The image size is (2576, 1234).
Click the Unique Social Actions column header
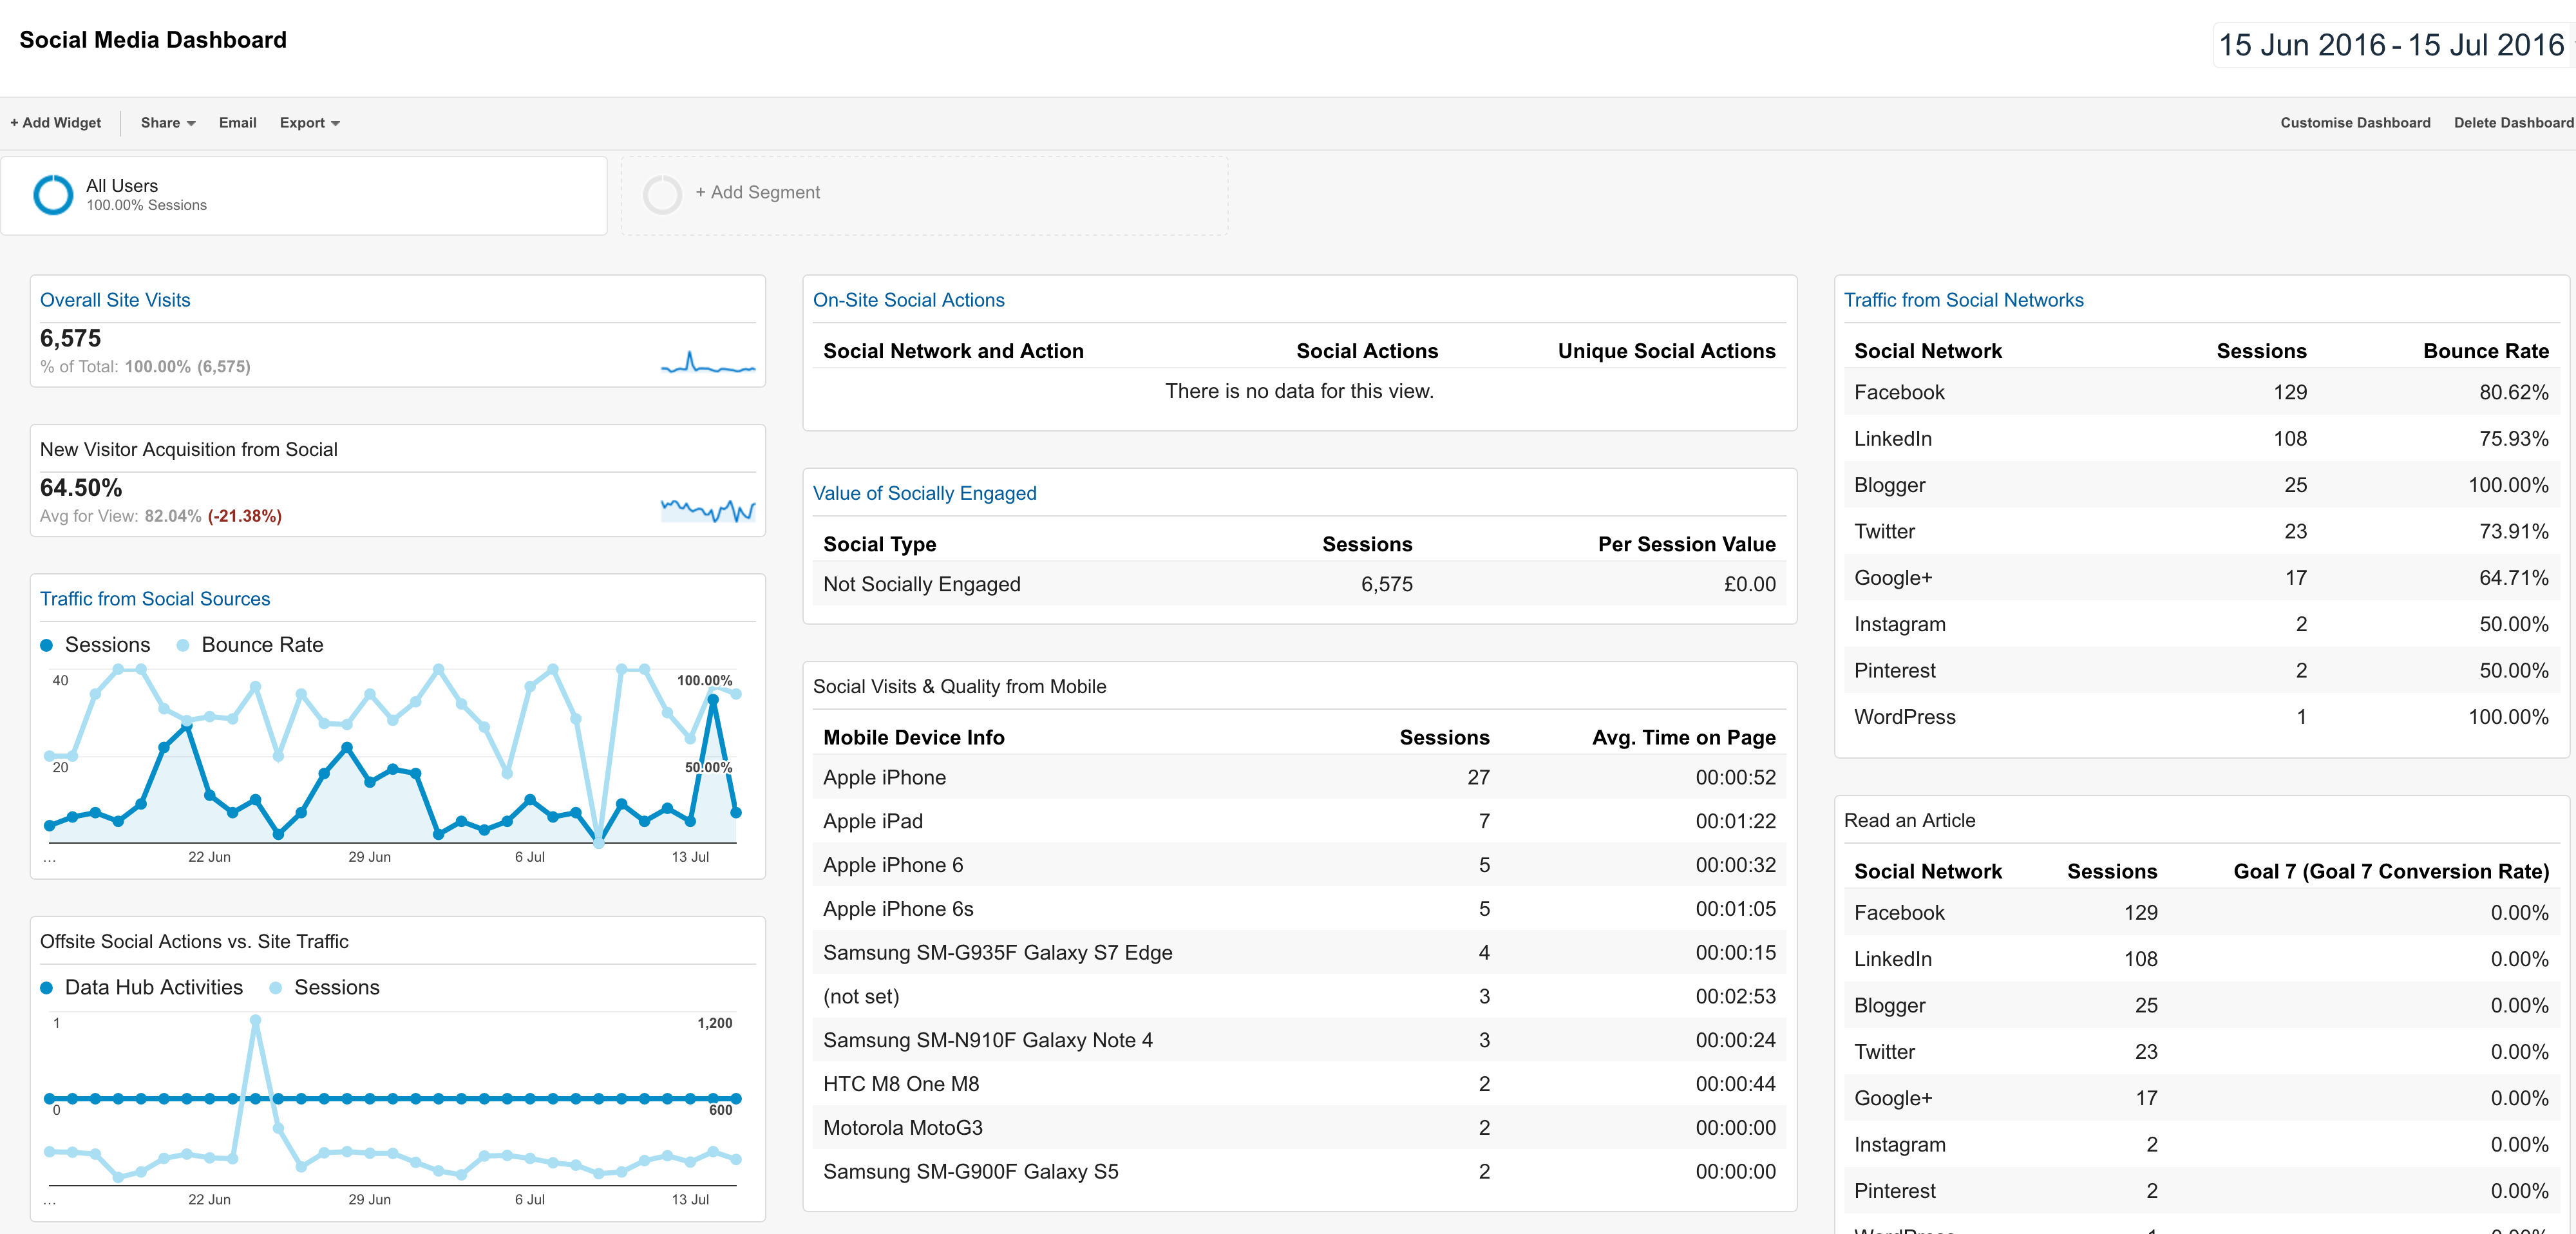click(x=1667, y=351)
